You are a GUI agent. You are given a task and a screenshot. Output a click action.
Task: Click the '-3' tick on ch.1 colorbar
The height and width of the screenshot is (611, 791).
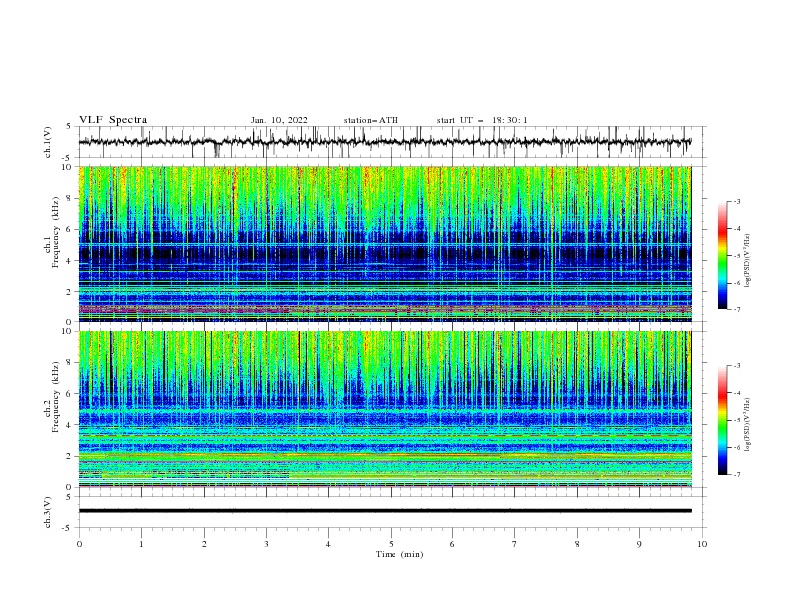coord(737,201)
